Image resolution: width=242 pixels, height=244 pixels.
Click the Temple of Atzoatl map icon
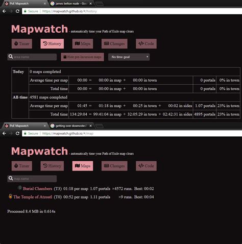[x=10, y=196]
